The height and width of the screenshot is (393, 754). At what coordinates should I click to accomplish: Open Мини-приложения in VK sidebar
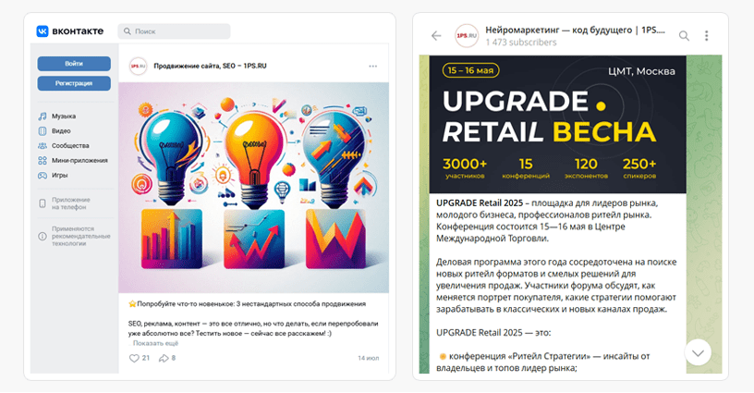79,161
